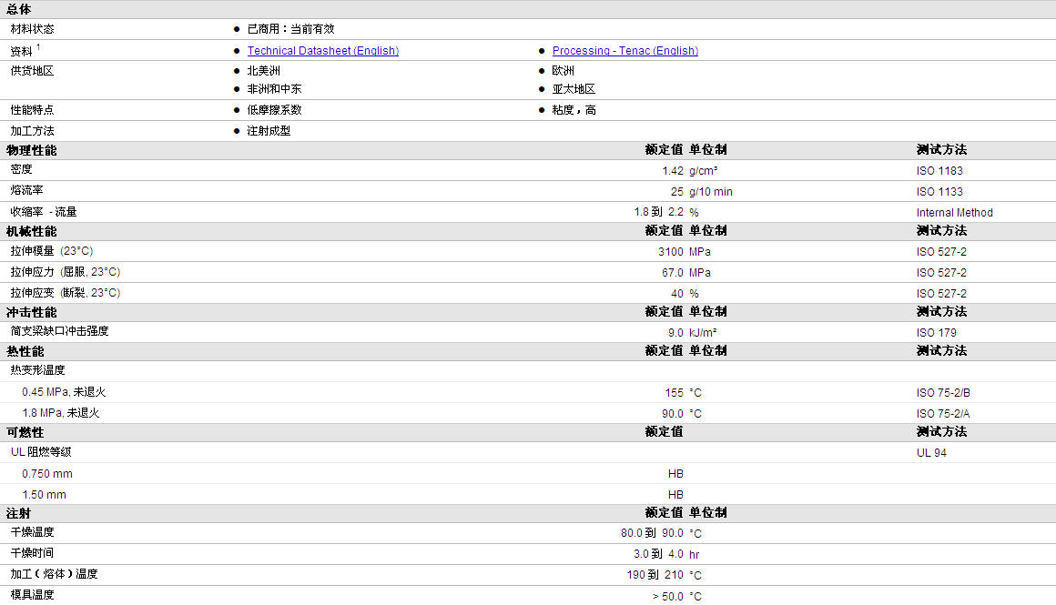This screenshot has height=605, width=1056.
Task: Click the ISO 179 test method
Action: click(936, 332)
